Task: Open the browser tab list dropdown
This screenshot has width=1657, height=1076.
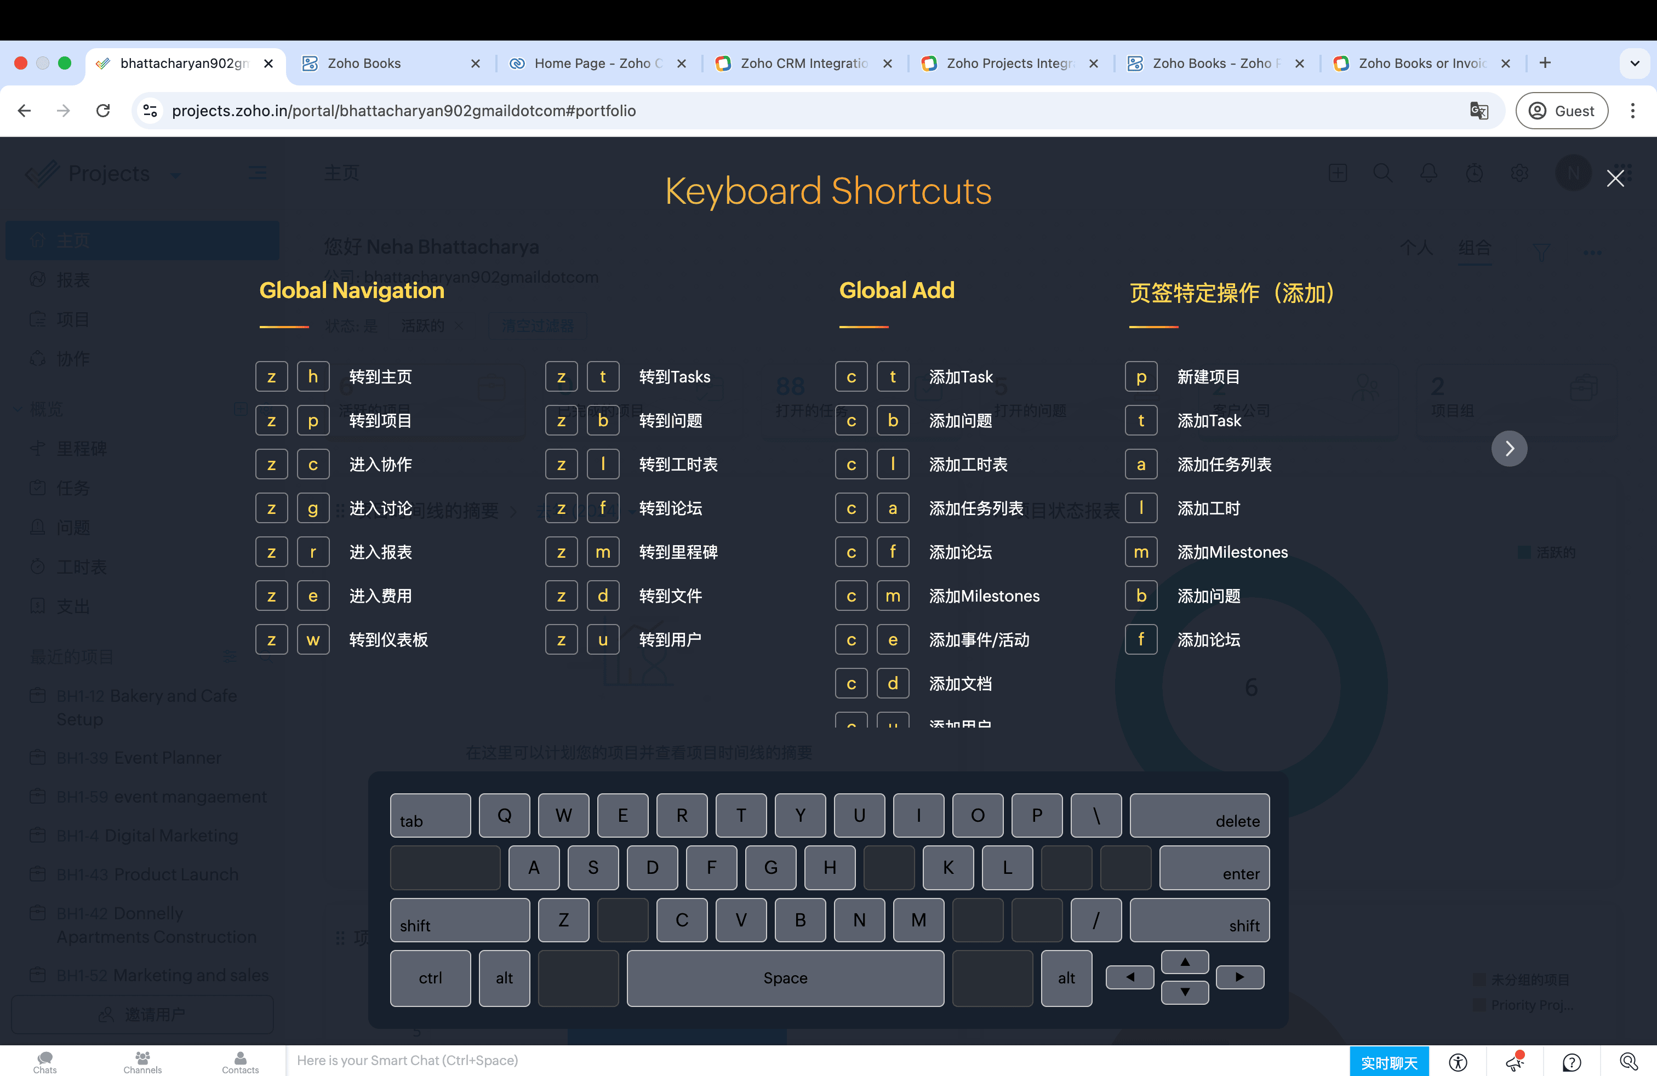Action: coord(1635,64)
